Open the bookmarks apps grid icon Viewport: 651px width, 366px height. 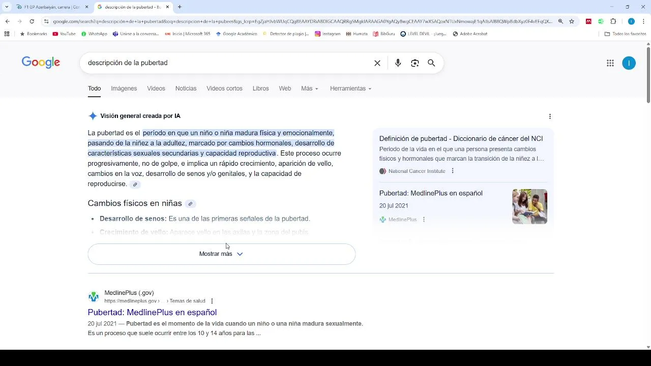(x=7, y=34)
